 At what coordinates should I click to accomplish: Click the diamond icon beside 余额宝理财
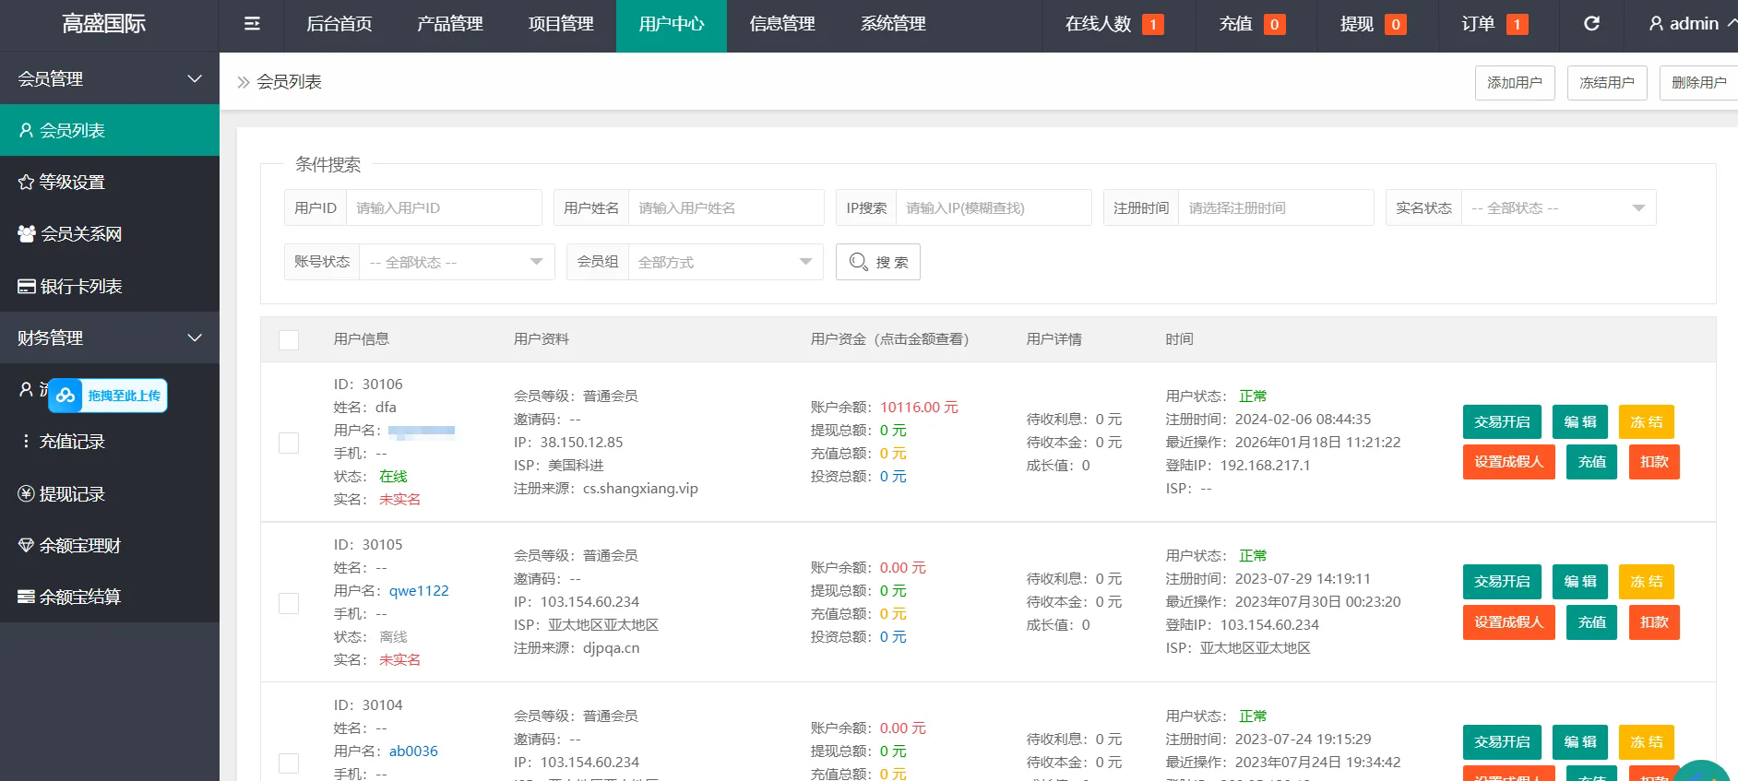coord(26,546)
